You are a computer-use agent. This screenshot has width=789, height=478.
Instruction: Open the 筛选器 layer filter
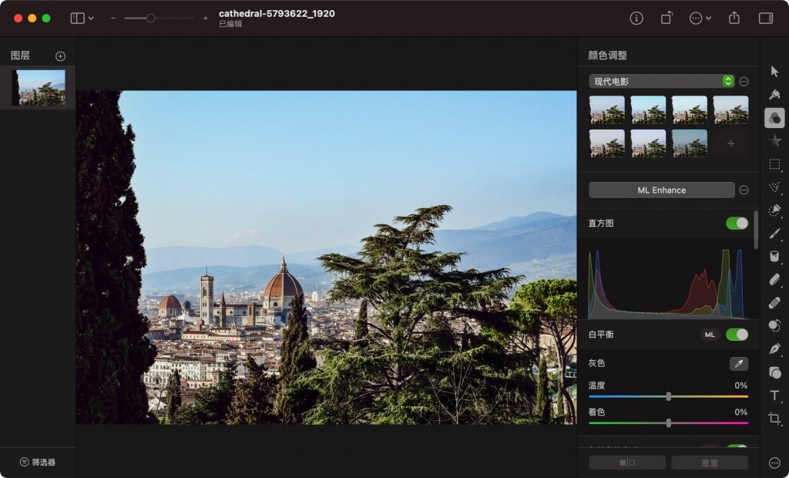point(38,462)
